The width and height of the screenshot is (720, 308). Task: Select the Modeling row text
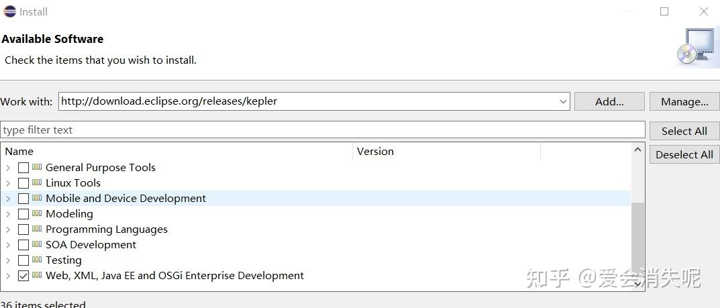69,214
